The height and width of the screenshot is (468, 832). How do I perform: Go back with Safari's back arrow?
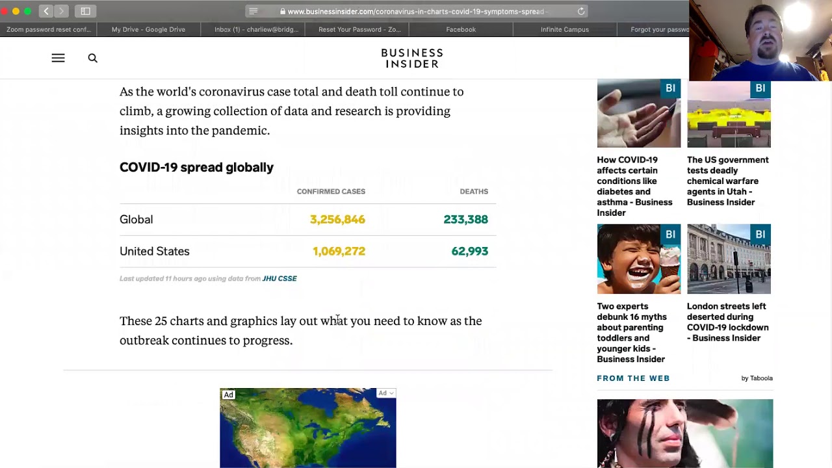[x=46, y=11]
